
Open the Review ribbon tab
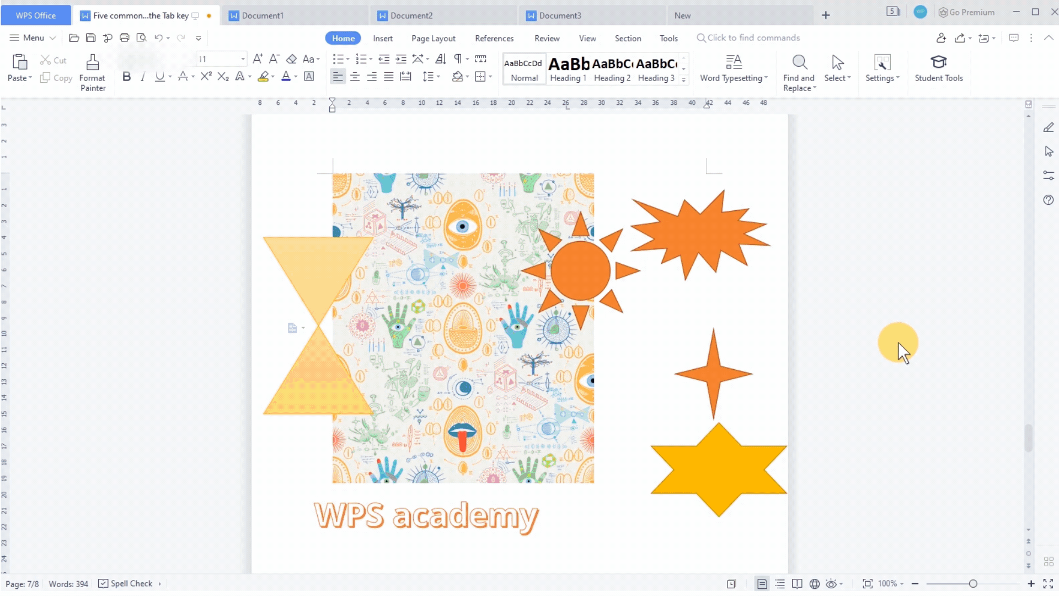pyautogui.click(x=547, y=38)
